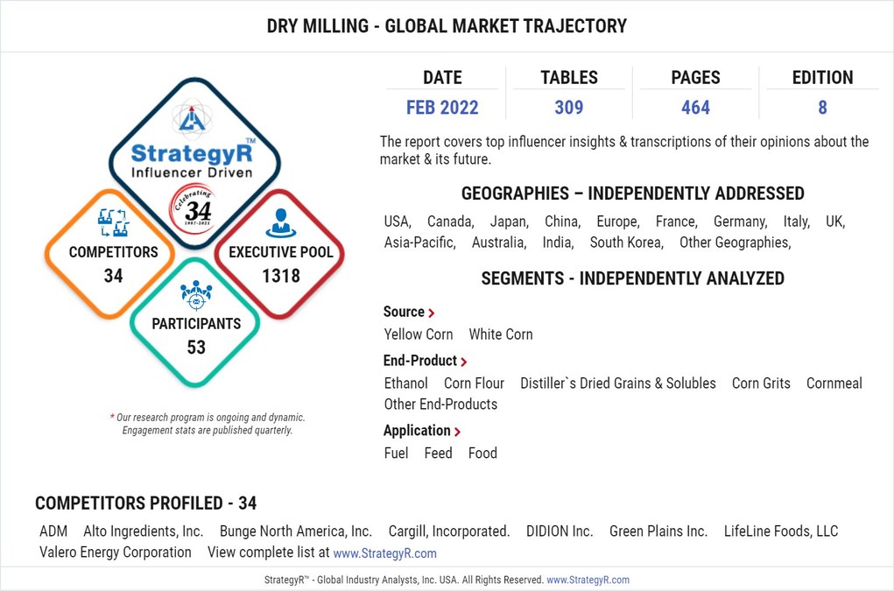Viewport: 894px width, 591px height.
Task: Click Valero Energy Corporation competitor
Action: pyautogui.click(x=116, y=552)
